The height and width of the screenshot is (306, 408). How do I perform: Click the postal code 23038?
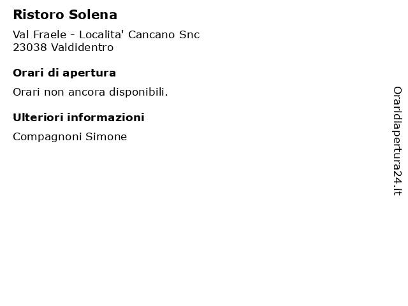(30, 47)
